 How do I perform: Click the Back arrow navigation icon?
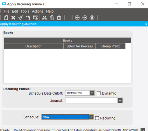pos(77,18)
